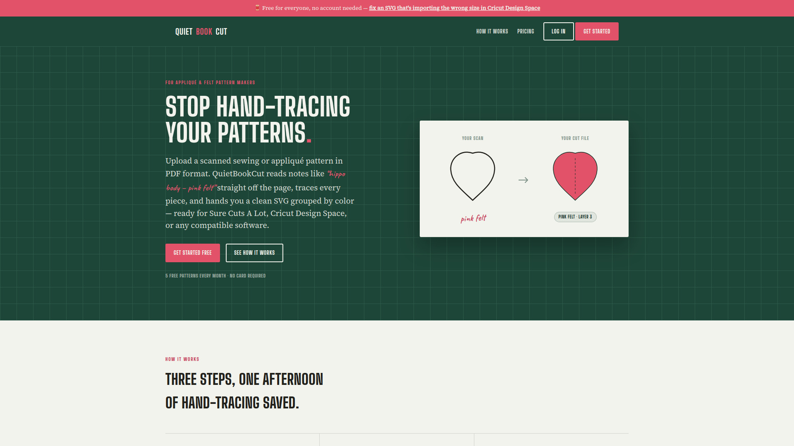The height and width of the screenshot is (446, 794).
Task: Click the 'For appliqué & felt pattern makers' eyebrow
Action: pyautogui.click(x=210, y=83)
